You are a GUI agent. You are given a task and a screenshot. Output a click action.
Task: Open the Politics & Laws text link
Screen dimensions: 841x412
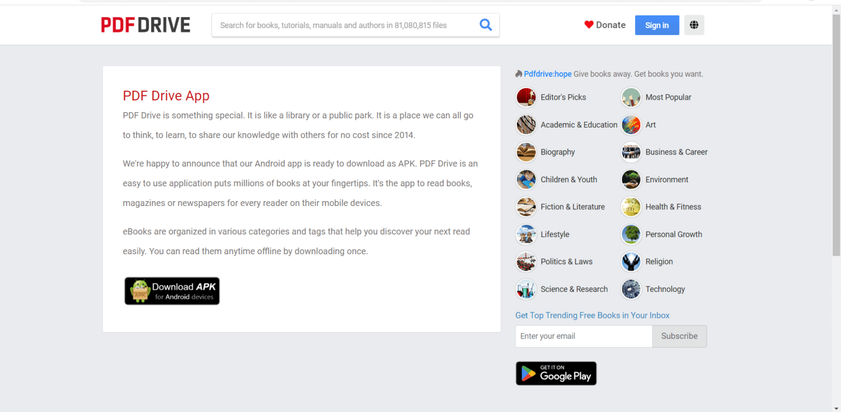(567, 262)
